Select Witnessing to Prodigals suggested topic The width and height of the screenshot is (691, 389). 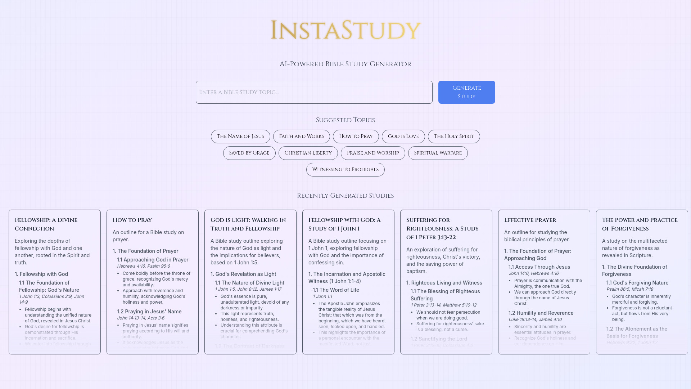pos(345,169)
